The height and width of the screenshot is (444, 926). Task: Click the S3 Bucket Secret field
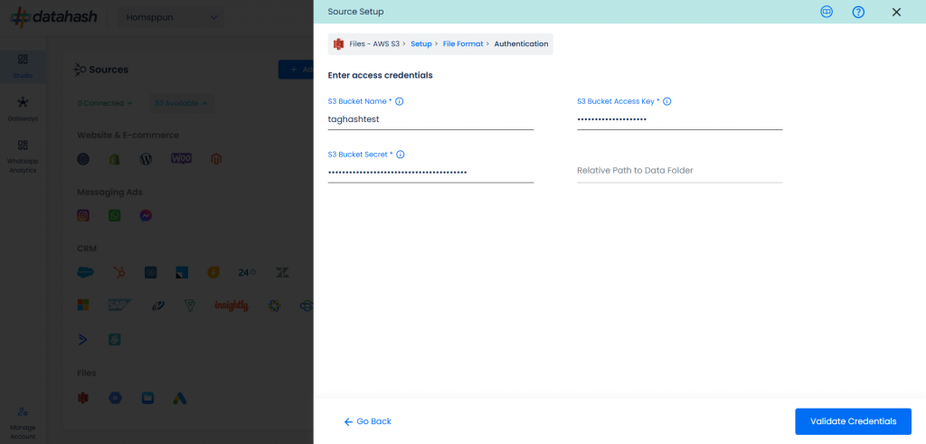[430, 172]
